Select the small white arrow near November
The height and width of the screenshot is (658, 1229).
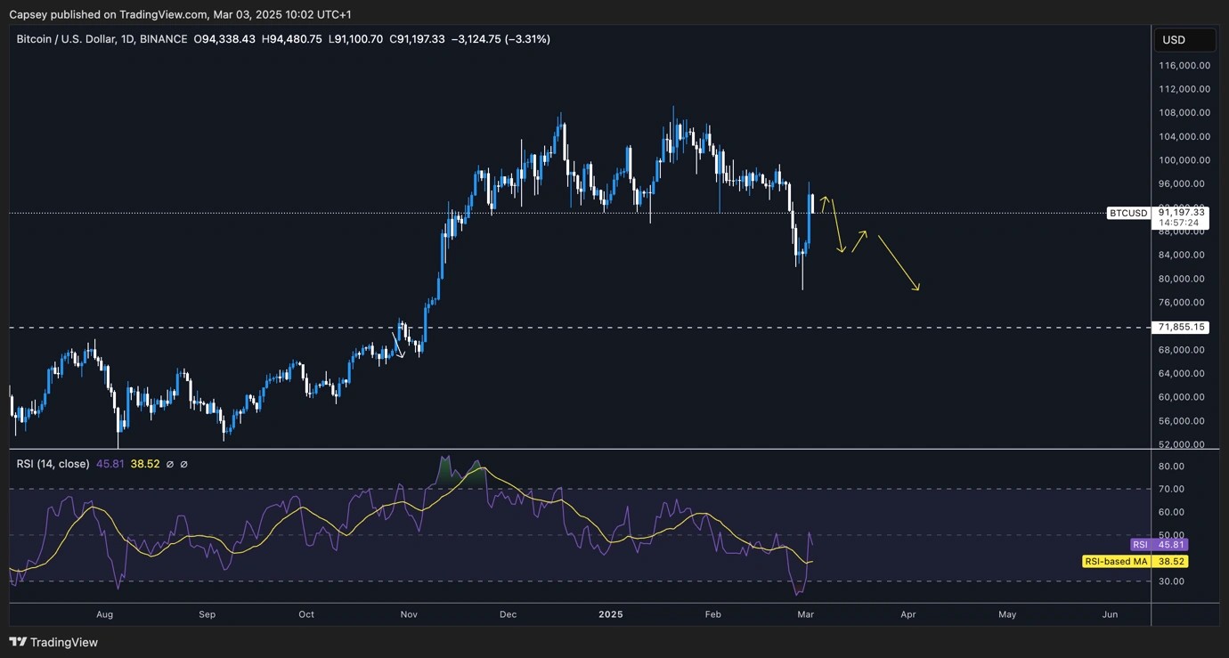click(398, 344)
